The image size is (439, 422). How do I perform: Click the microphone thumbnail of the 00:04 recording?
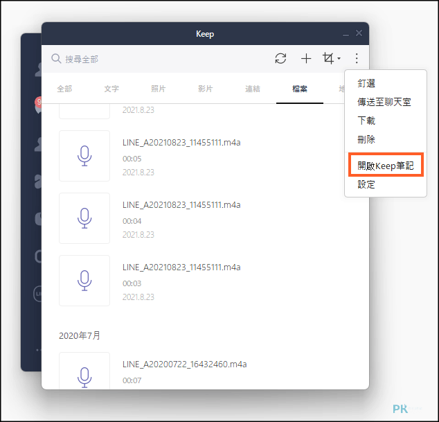pyautogui.click(x=84, y=218)
